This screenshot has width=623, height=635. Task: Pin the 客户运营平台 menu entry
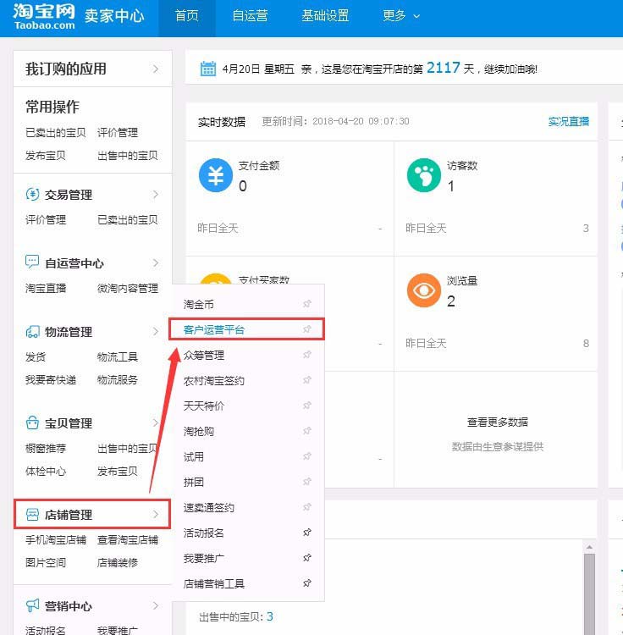point(307,329)
